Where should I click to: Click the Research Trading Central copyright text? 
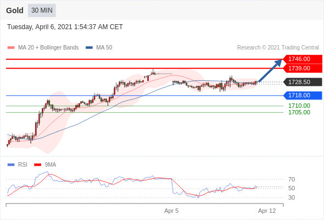pyautogui.click(x=278, y=48)
